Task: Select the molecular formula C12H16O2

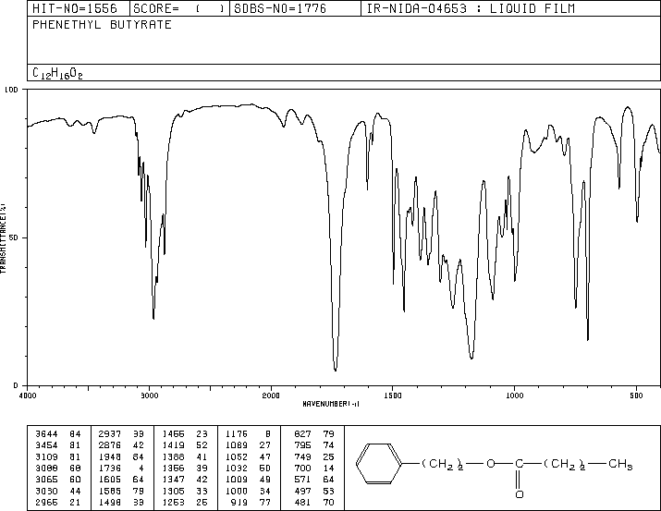Action: (57, 74)
